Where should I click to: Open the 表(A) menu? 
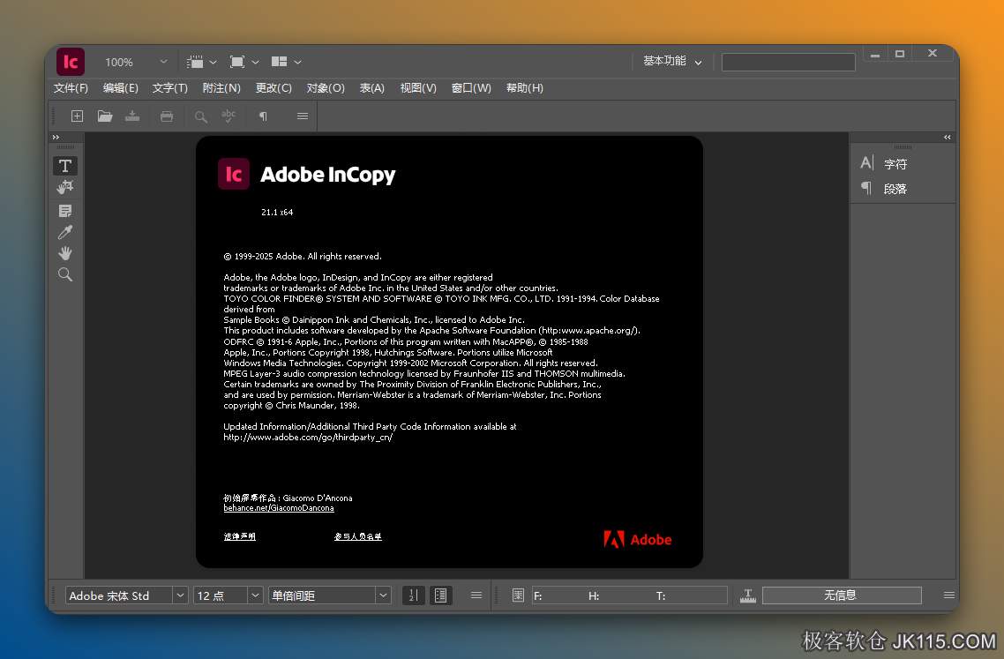372,87
